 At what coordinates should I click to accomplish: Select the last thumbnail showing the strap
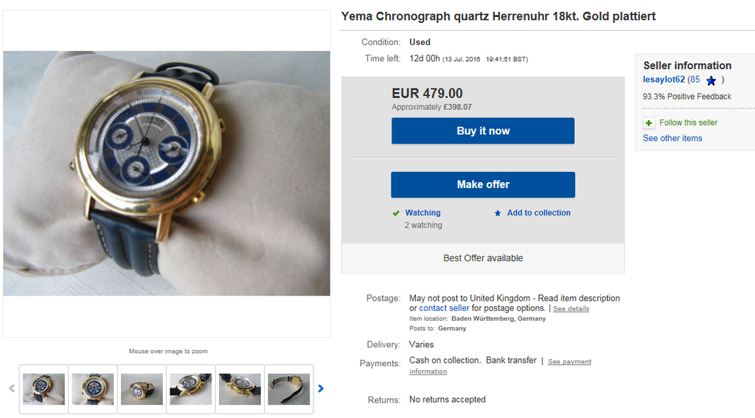(x=289, y=389)
